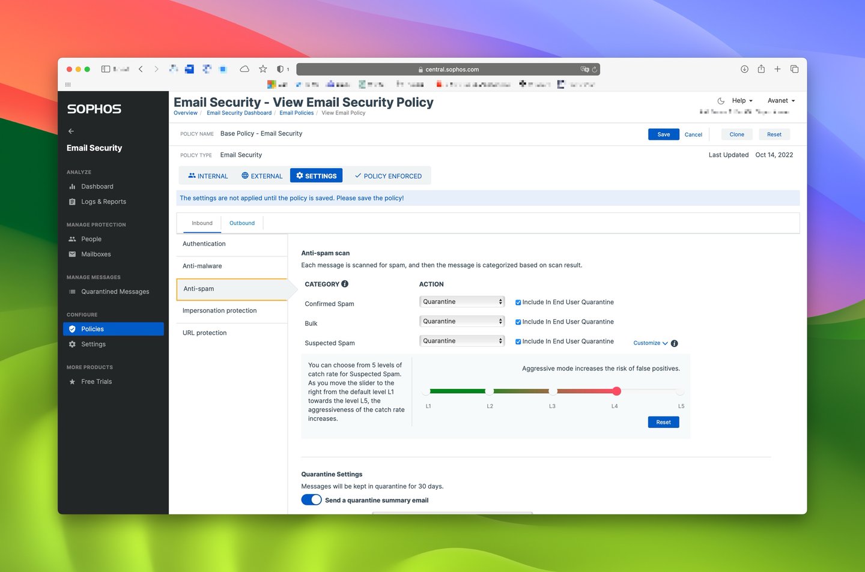Click the Safari sidebar toggle icon
The width and height of the screenshot is (865, 572).
pos(106,69)
